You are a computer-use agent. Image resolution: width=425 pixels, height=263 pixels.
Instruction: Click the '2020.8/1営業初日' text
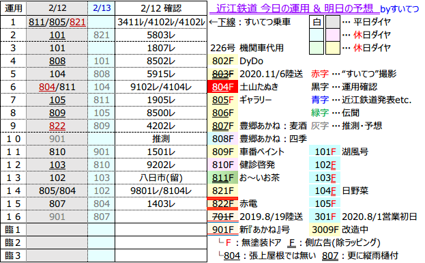click(379, 217)
